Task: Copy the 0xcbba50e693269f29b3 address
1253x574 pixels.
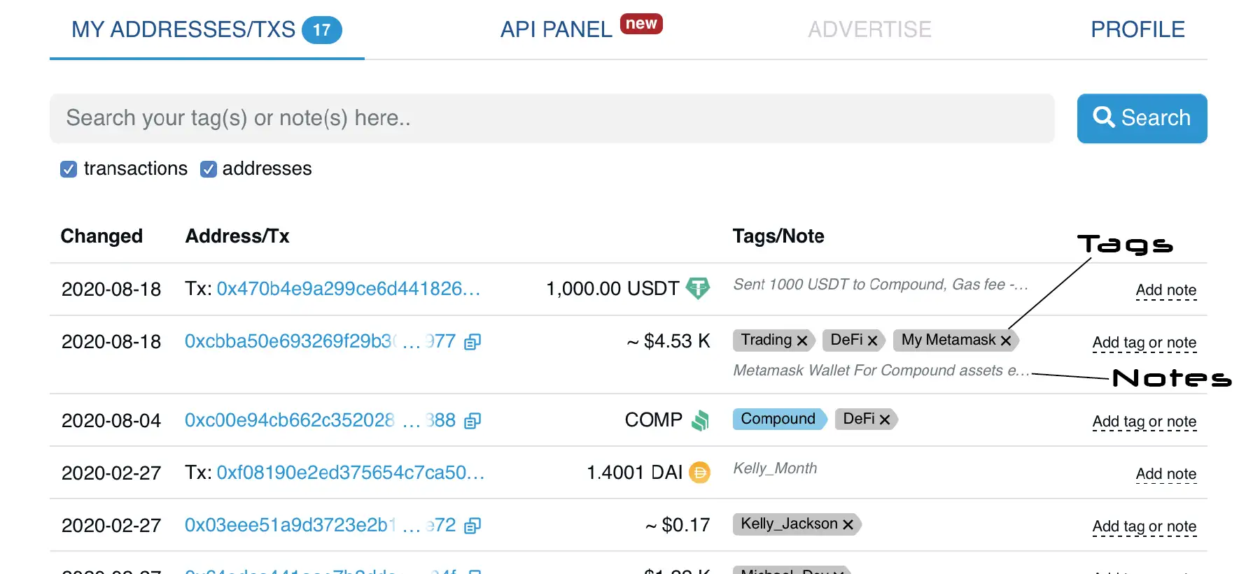Action: (472, 342)
